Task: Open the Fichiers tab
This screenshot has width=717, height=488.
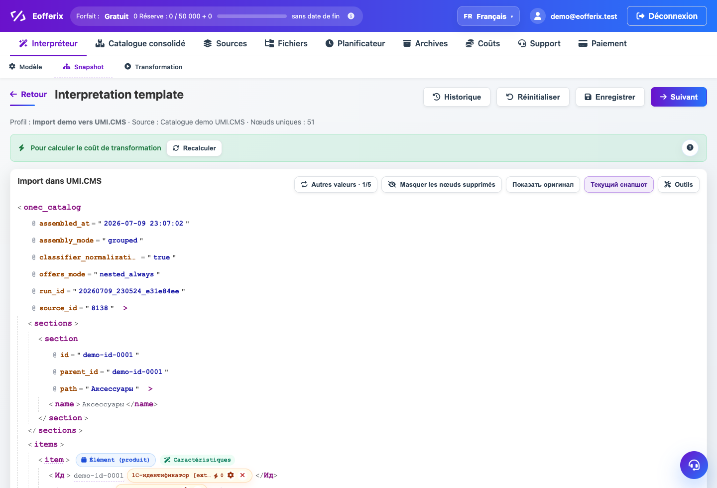Action: [x=286, y=43]
